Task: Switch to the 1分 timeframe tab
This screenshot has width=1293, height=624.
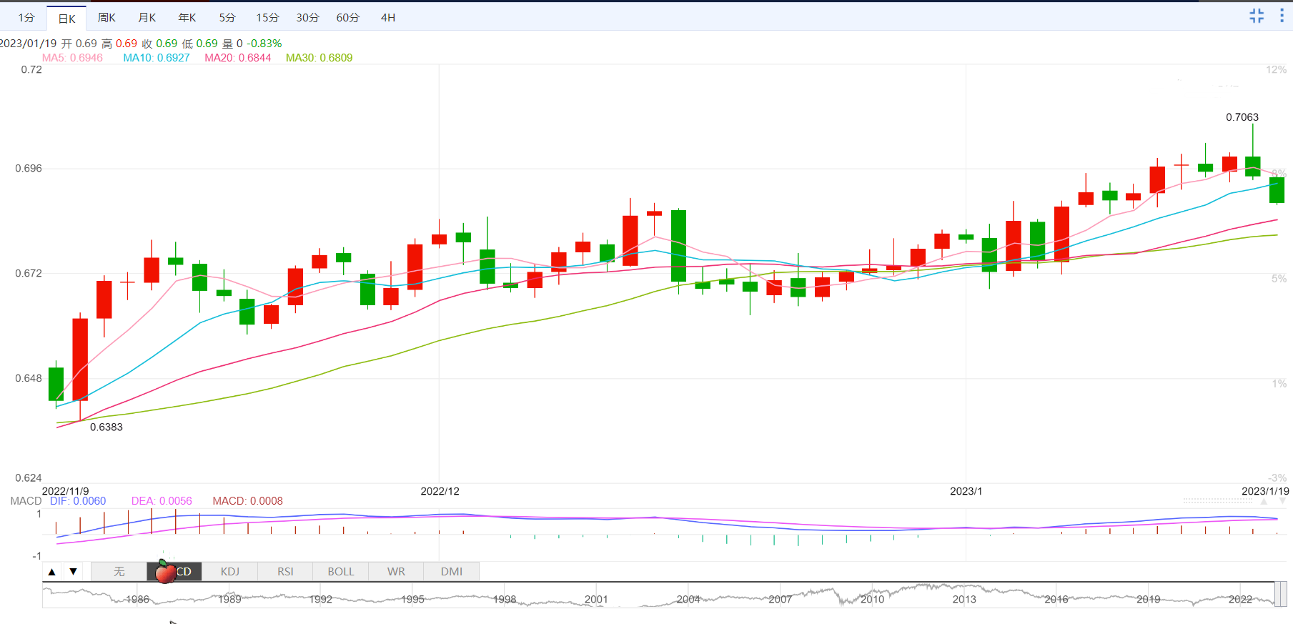Action: coord(26,18)
